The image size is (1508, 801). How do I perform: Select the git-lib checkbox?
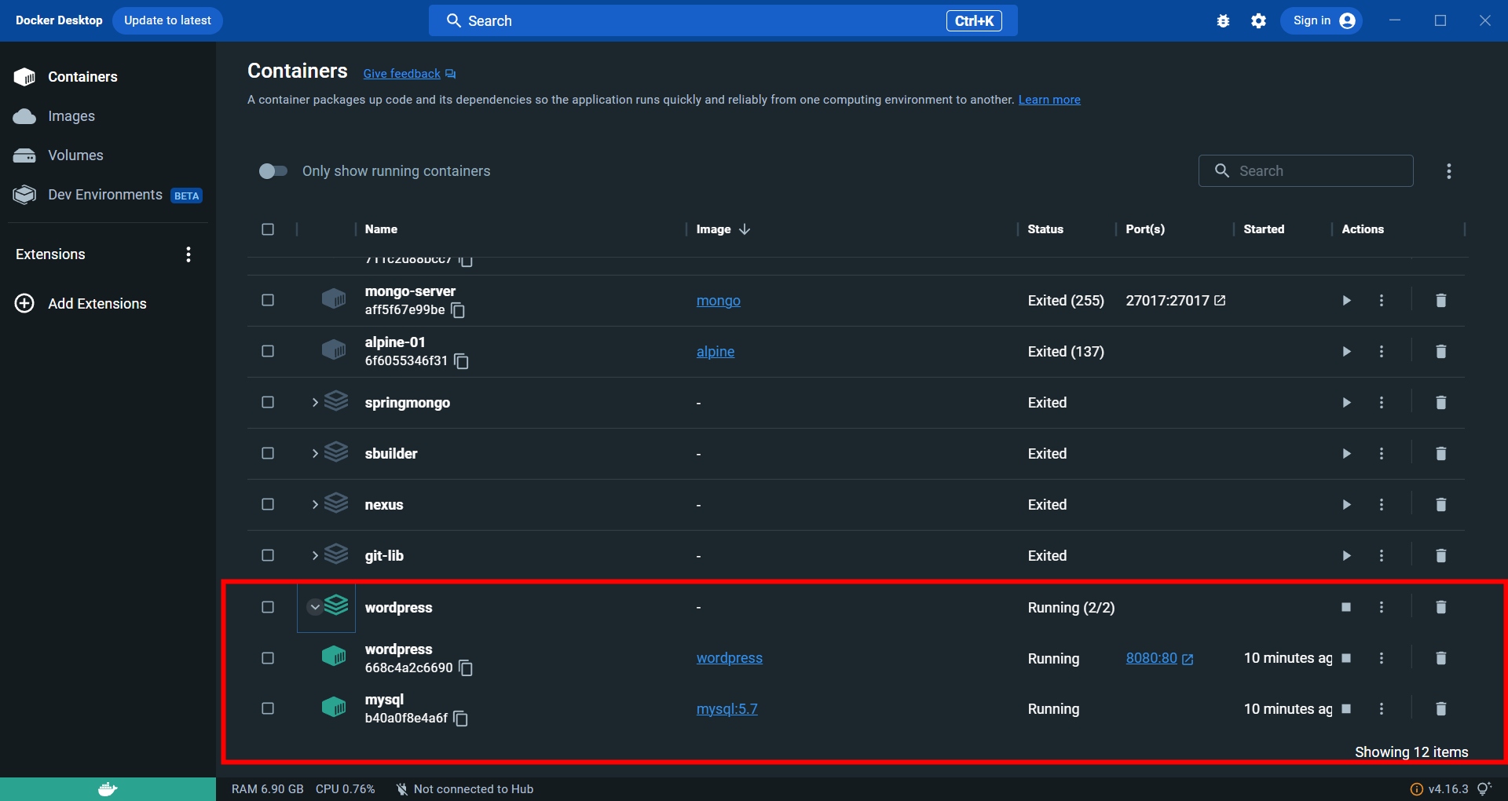pyautogui.click(x=268, y=555)
